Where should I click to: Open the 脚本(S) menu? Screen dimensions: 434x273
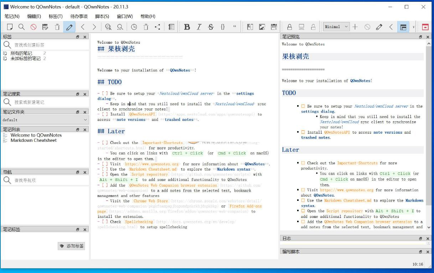coord(102,16)
